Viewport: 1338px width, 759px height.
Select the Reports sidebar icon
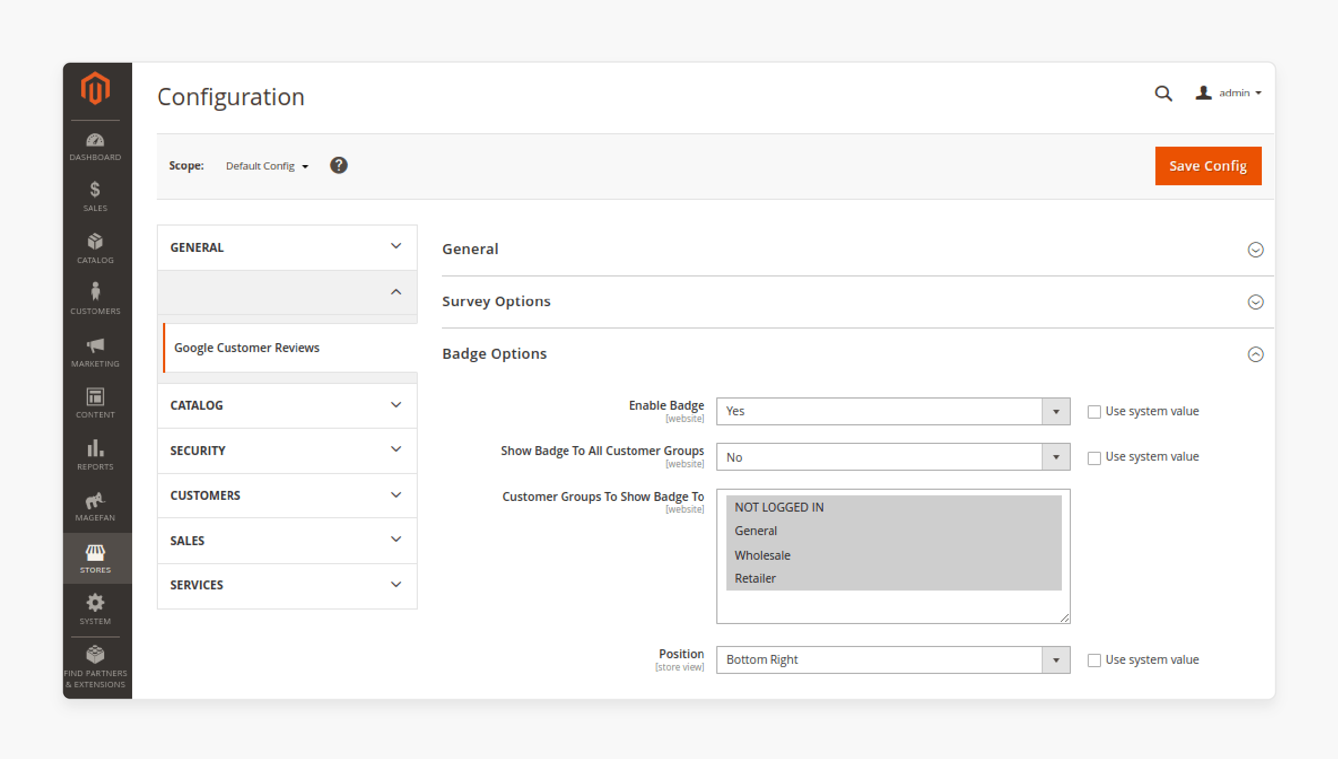tap(95, 454)
